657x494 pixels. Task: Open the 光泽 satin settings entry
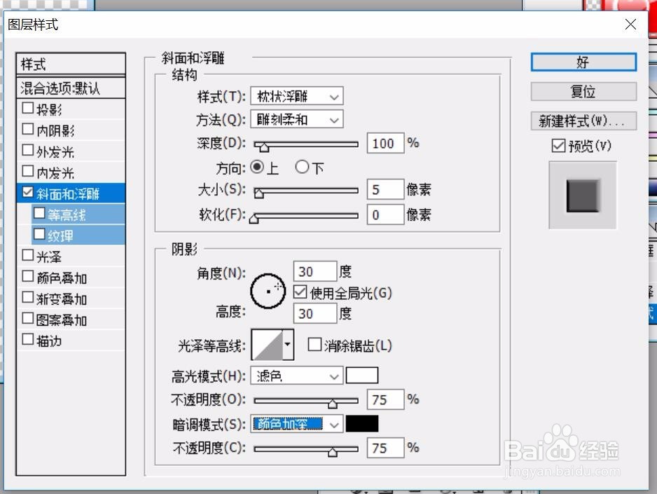point(48,256)
